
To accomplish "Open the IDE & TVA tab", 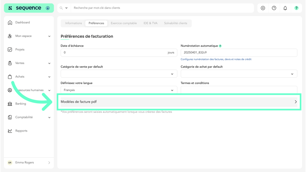I will coord(150,23).
